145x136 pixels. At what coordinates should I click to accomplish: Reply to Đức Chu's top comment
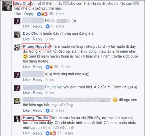pyautogui.click(x=29, y=14)
